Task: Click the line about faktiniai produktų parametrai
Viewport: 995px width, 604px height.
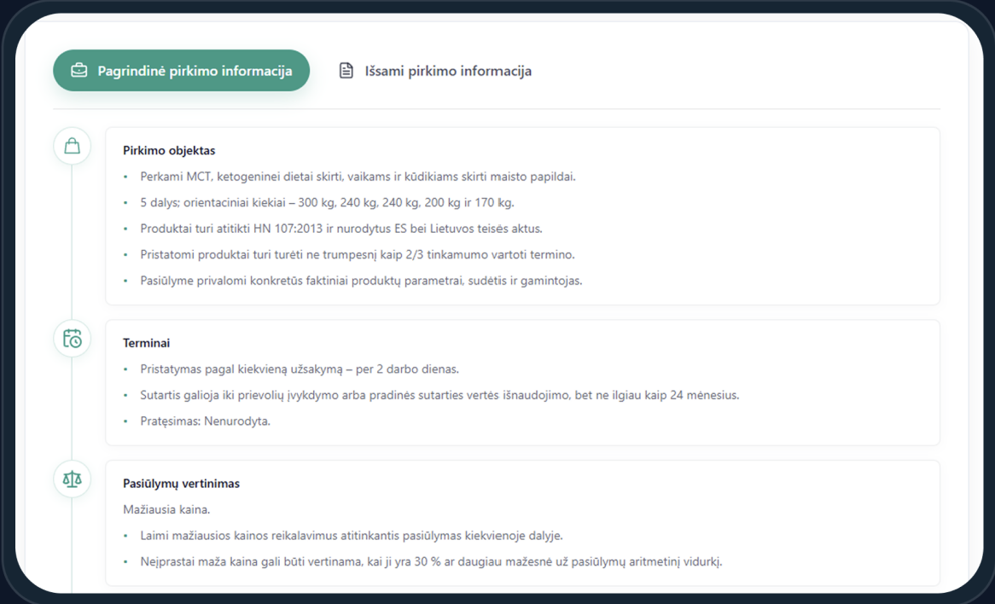Action: coord(361,281)
